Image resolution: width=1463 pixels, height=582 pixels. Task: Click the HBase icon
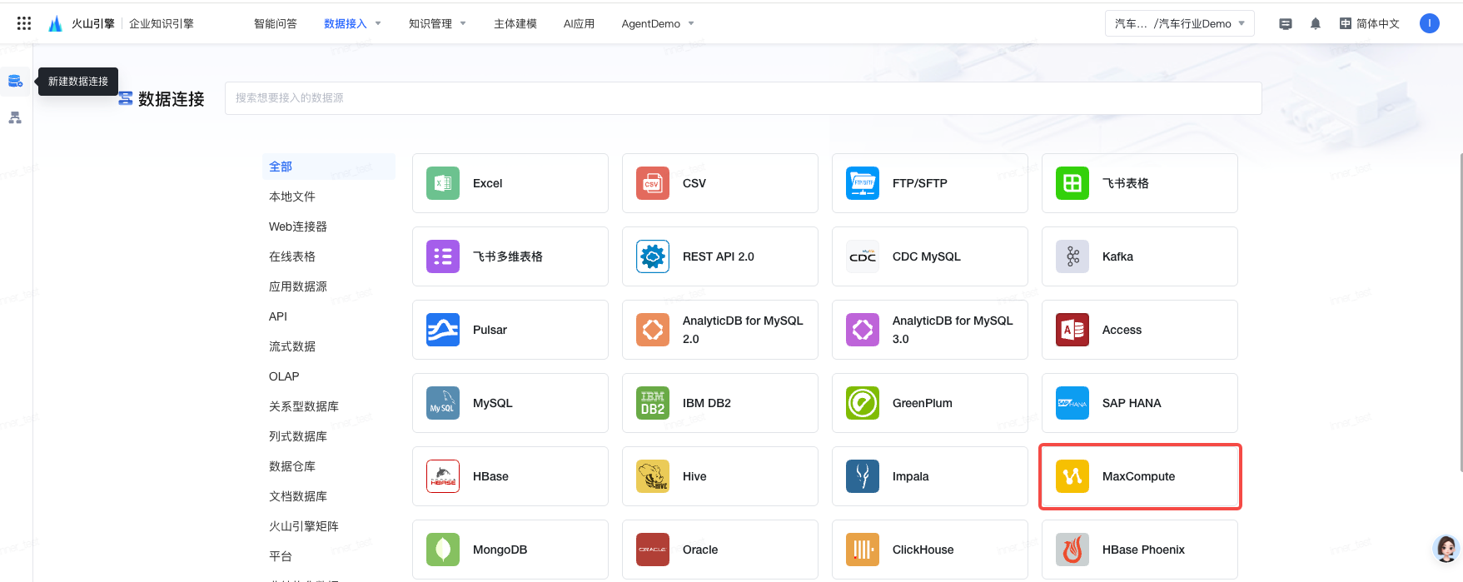[x=443, y=476]
